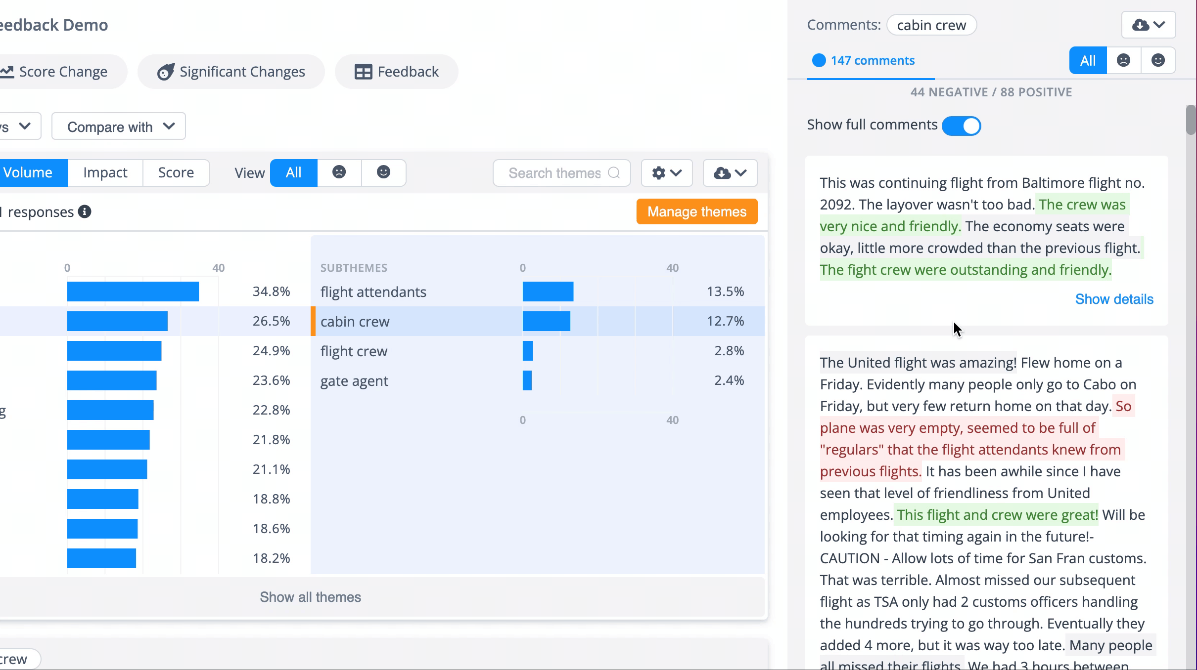Switch to the Score tab

176,172
